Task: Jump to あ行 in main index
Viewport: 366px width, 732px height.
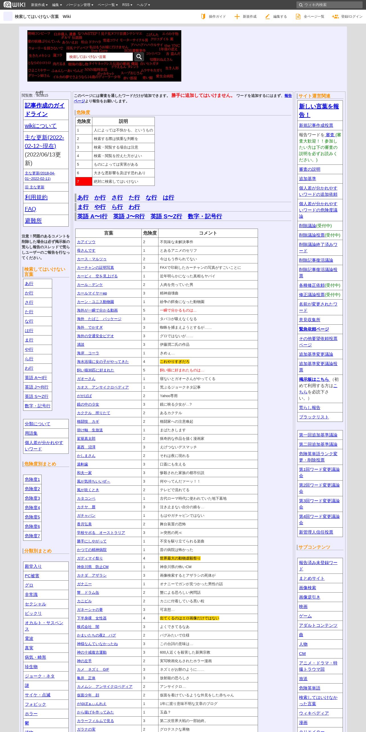Action: [83, 198]
